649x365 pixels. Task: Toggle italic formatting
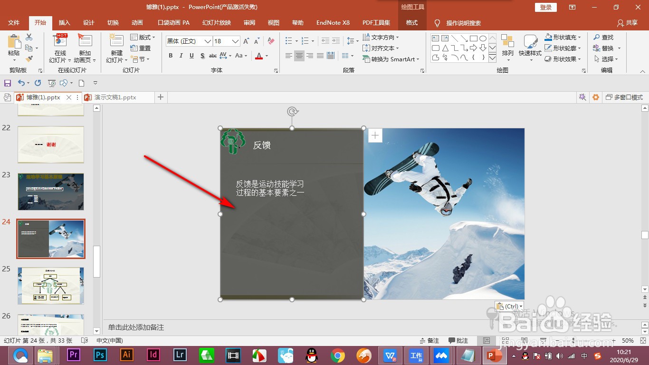[x=181, y=56]
